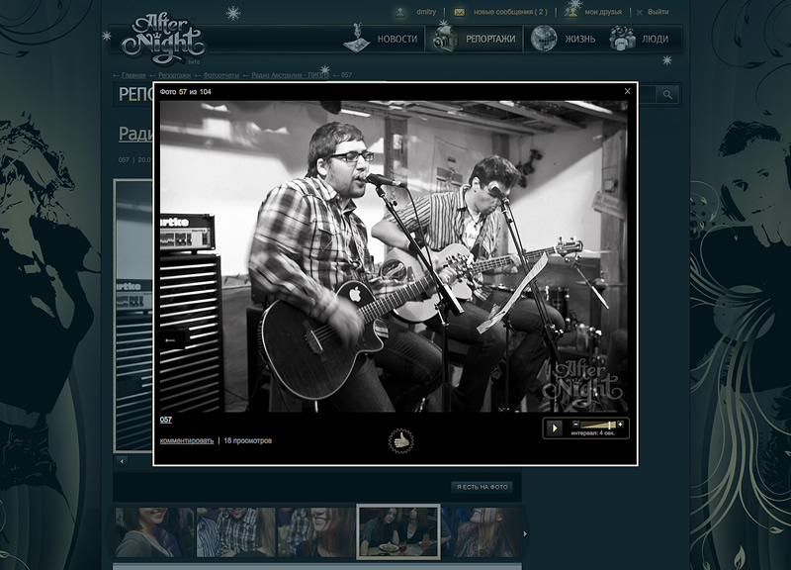Decrease slideshow interval with minus button
791x570 pixels.
pos(576,425)
